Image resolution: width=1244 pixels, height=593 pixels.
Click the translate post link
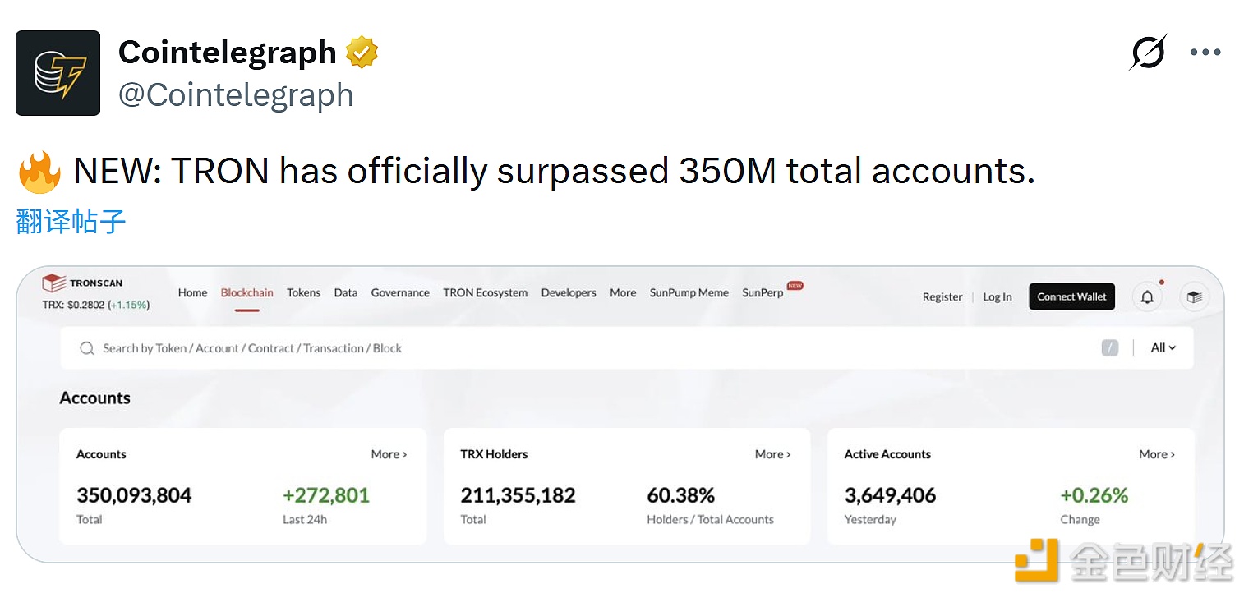71,222
